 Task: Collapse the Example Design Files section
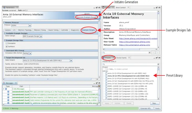click(5, 40)
